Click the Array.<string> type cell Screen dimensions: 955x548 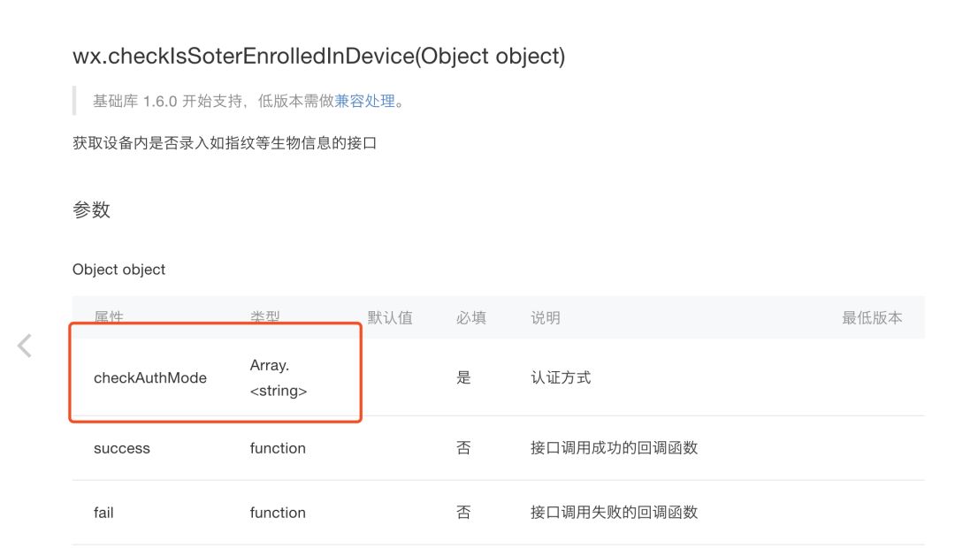[x=279, y=377]
